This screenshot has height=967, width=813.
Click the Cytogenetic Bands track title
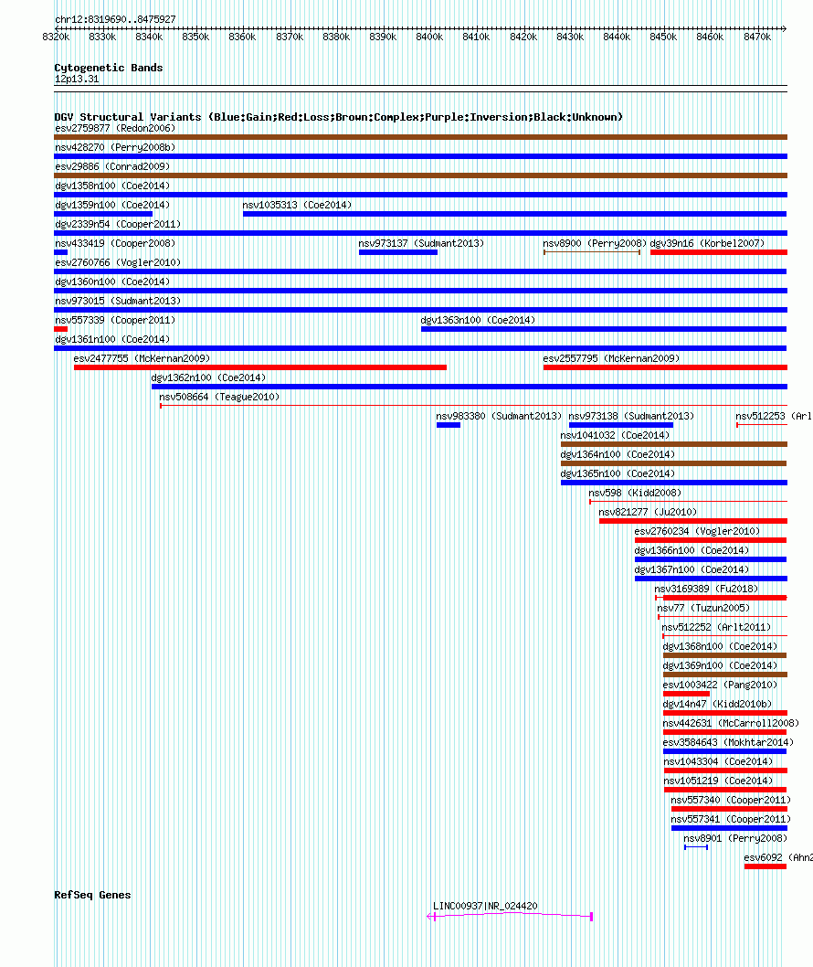109,68
